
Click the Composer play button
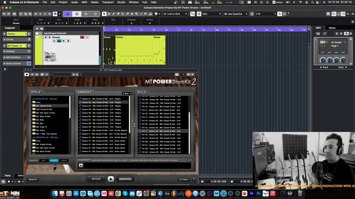click(x=81, y=165)
